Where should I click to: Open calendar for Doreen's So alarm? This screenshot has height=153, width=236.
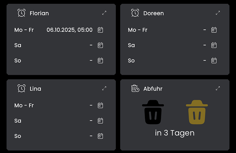tap(214, 60)
